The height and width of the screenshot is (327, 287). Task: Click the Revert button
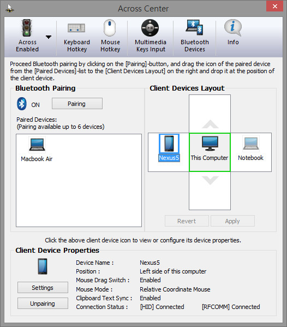(187, 221)
